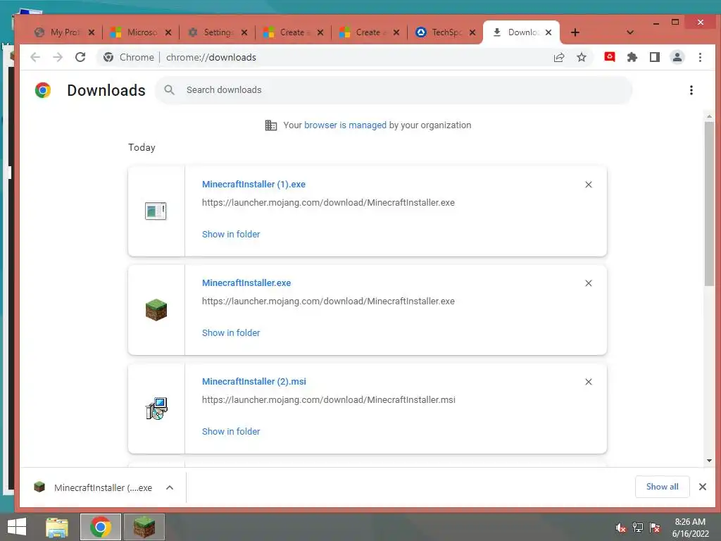Click the Chrome taskbar icon

(x=101, y=527)
